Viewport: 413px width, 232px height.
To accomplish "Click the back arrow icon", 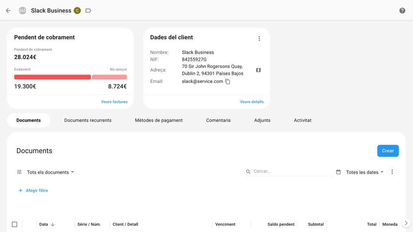I will coord(8,11).
